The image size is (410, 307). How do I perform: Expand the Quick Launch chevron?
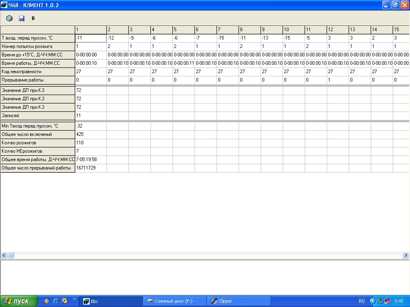pyautogui.click(x=74, y=299)
